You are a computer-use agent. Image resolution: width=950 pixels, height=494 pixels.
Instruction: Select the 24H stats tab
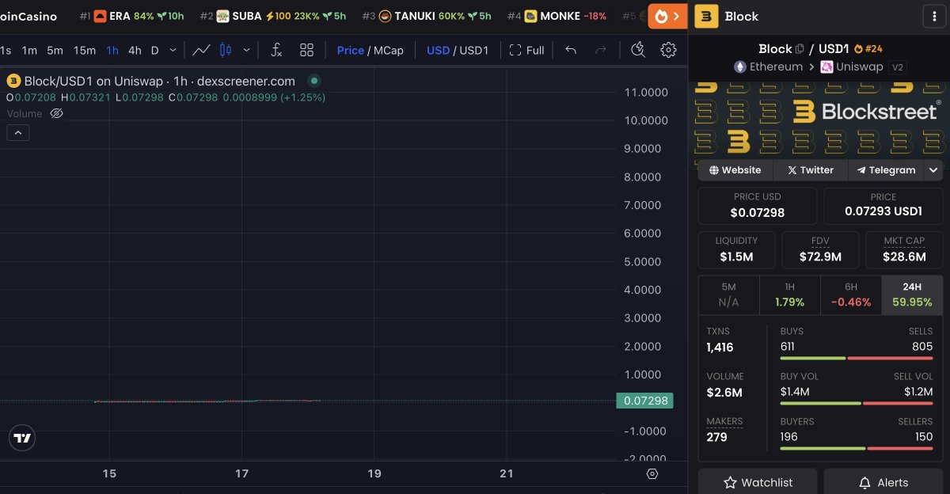pos(912,294)
